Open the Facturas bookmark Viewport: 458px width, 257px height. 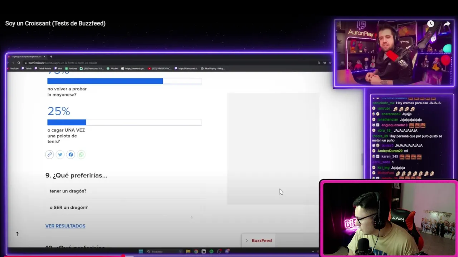tap(71, 69)
